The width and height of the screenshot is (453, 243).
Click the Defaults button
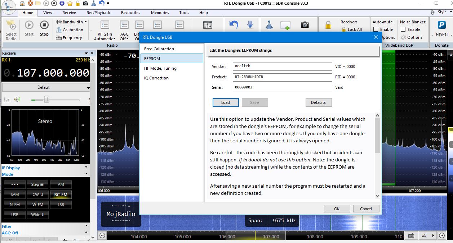click(318, 102)
